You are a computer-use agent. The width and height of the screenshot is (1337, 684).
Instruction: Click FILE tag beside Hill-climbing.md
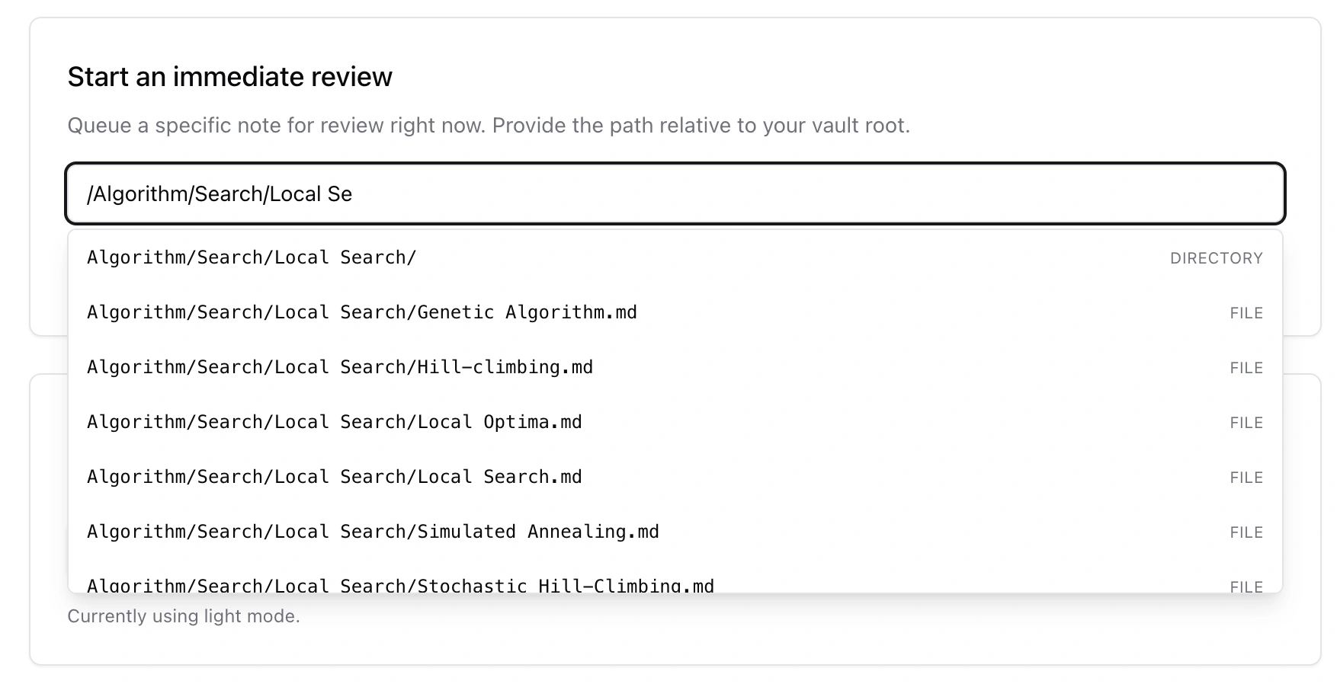pyautogui.click(x=1246, y=368)
